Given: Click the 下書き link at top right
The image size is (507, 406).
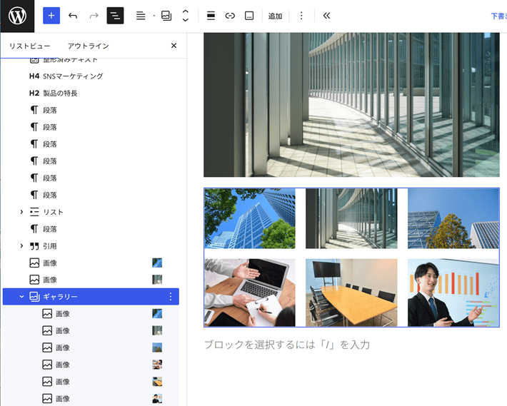Looking at the screenshot, I should coord(498,16).
